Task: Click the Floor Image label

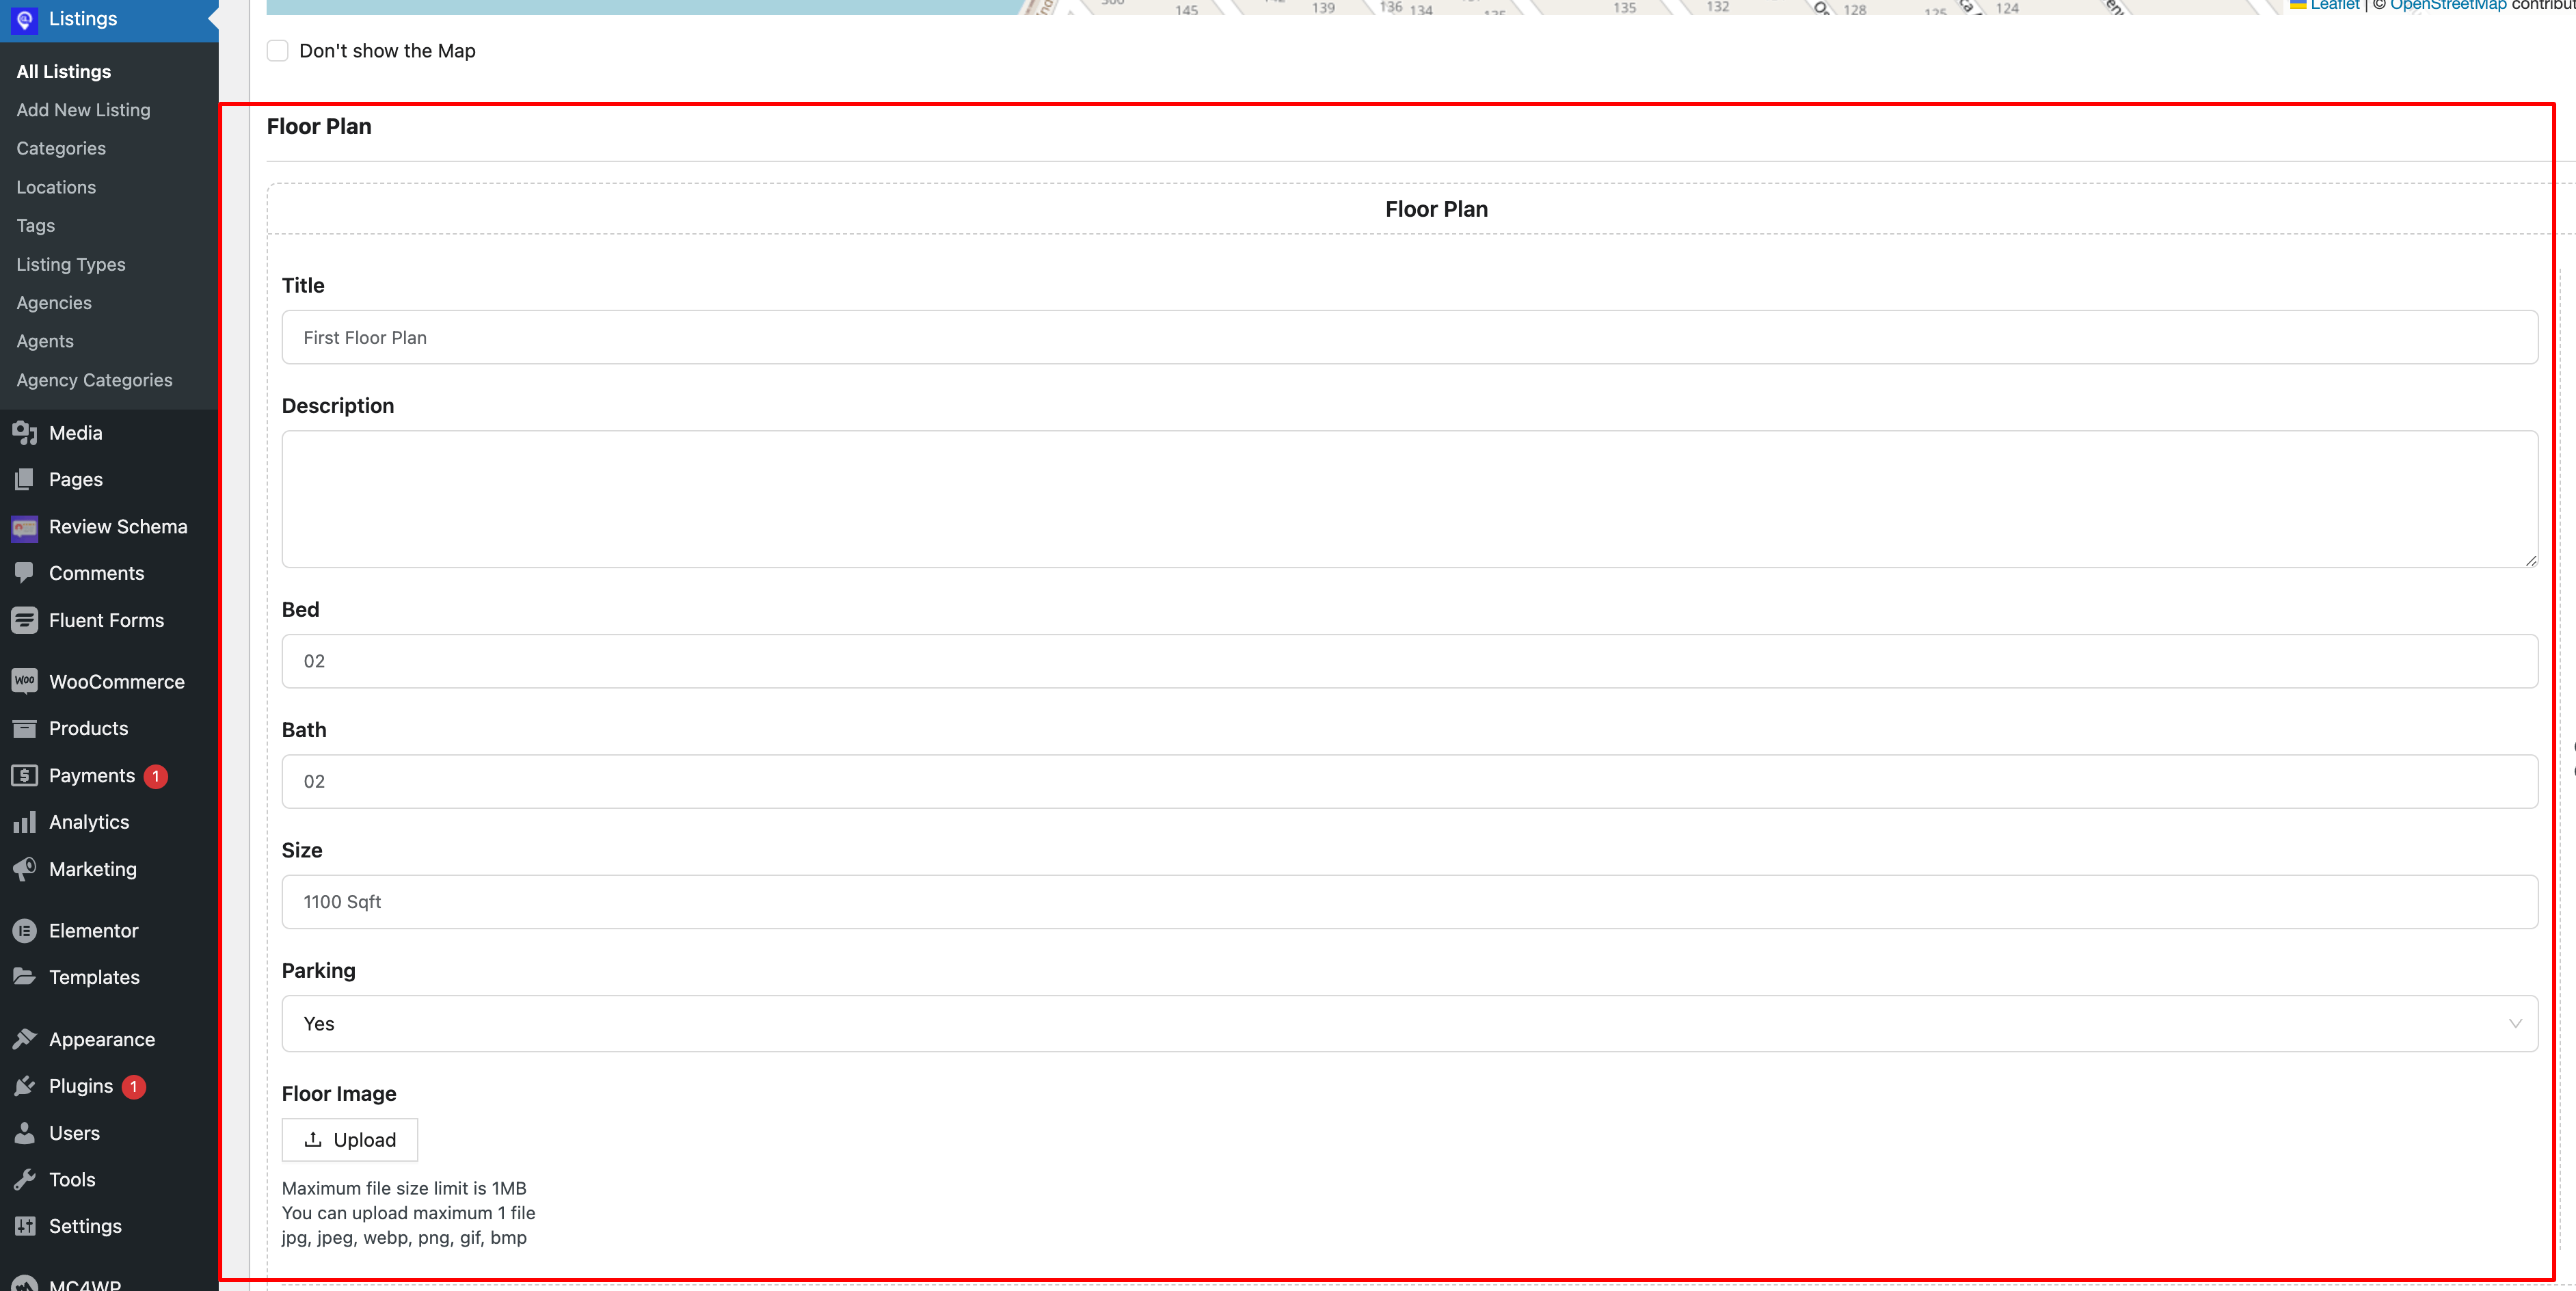Action: pos(339,1094)
